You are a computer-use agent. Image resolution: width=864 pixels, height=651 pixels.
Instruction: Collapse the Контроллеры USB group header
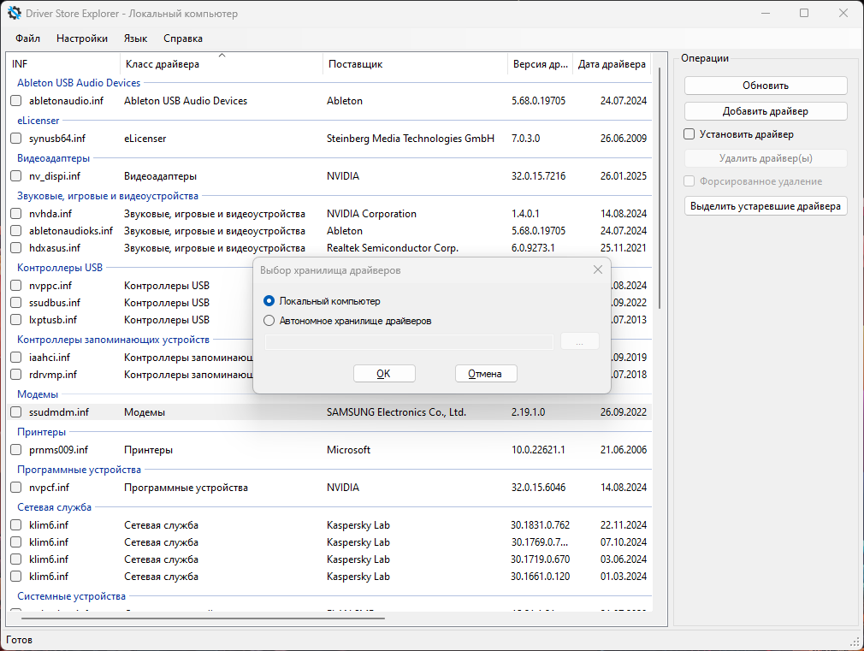pyautogui.click(x=60, y=268)
